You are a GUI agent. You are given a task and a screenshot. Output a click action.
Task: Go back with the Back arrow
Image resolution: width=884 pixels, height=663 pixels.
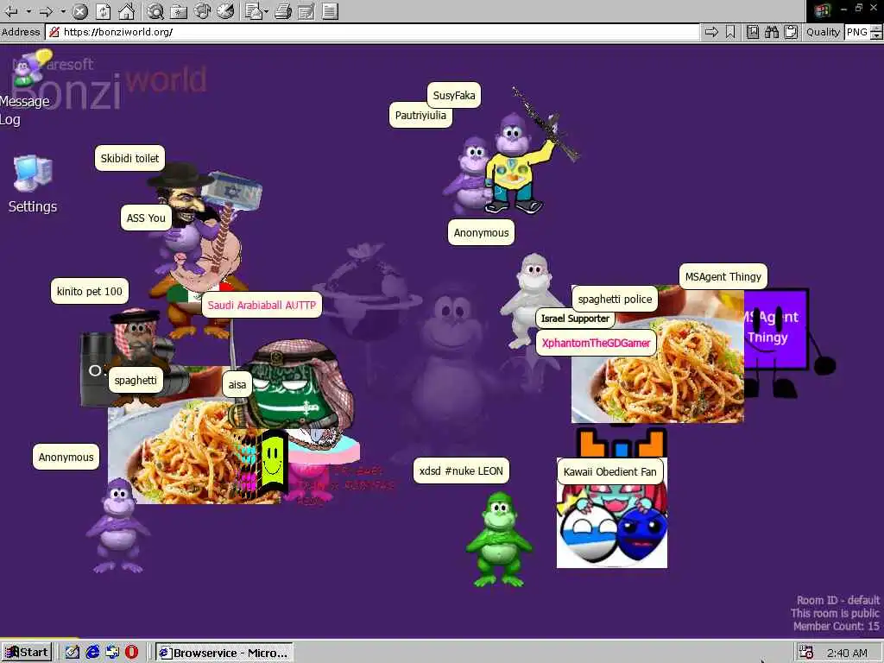11,10
